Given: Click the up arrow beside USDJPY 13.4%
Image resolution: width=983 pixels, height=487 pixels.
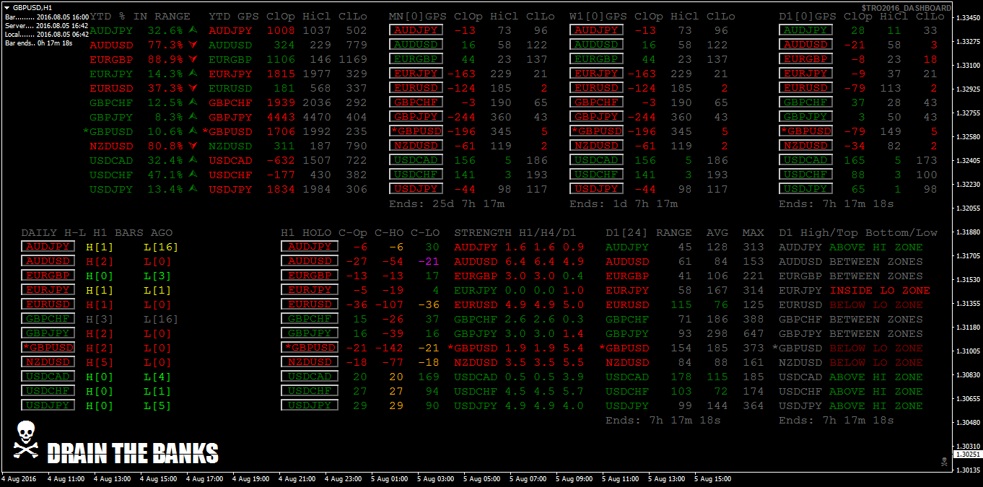Looking at the screenshot, I should click(193, 188).
